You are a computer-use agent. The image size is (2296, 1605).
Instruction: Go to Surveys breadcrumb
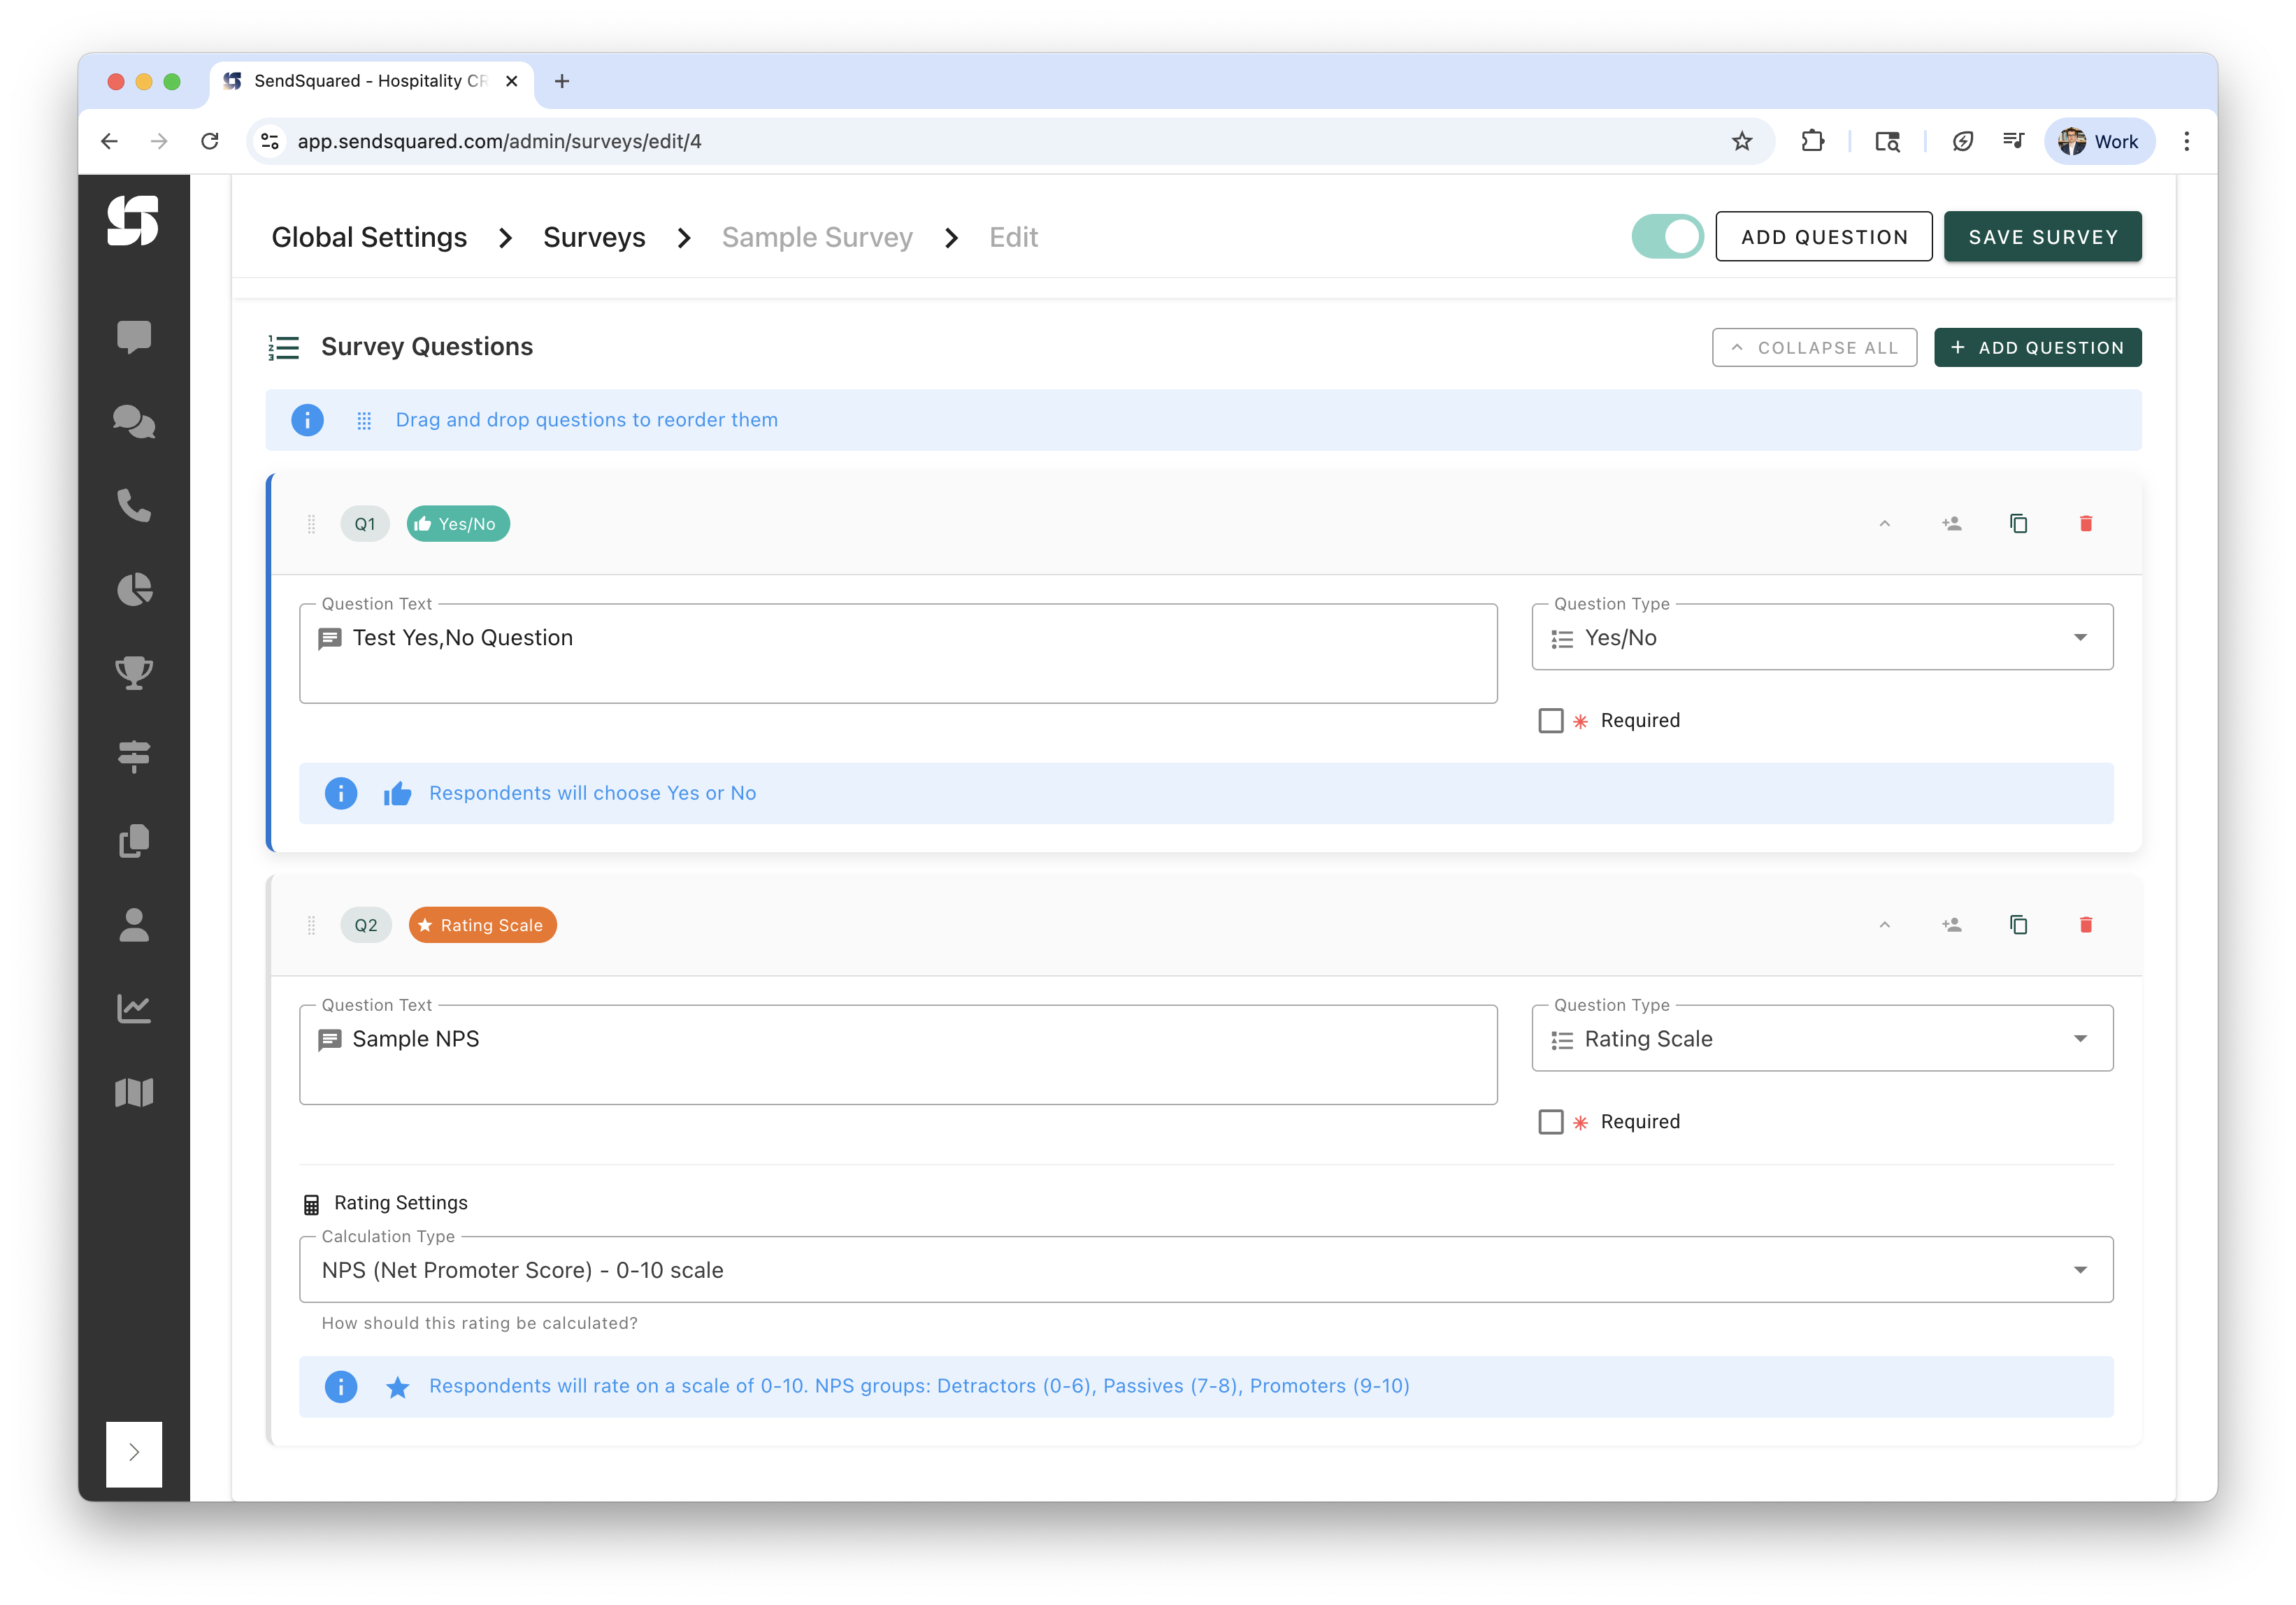click(594, 238)
